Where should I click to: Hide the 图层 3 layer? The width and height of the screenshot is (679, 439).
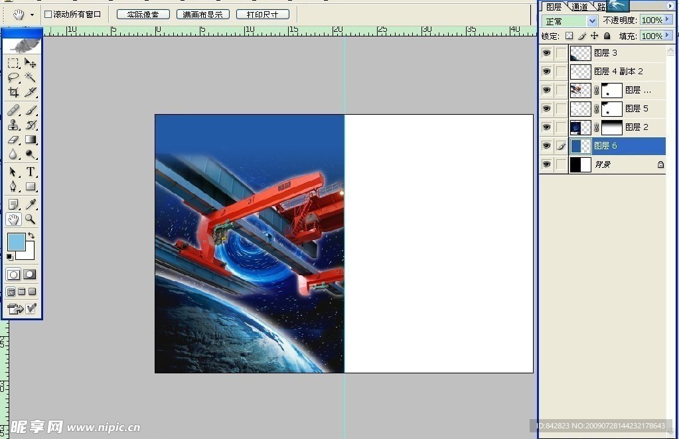(x=546, y=53)
